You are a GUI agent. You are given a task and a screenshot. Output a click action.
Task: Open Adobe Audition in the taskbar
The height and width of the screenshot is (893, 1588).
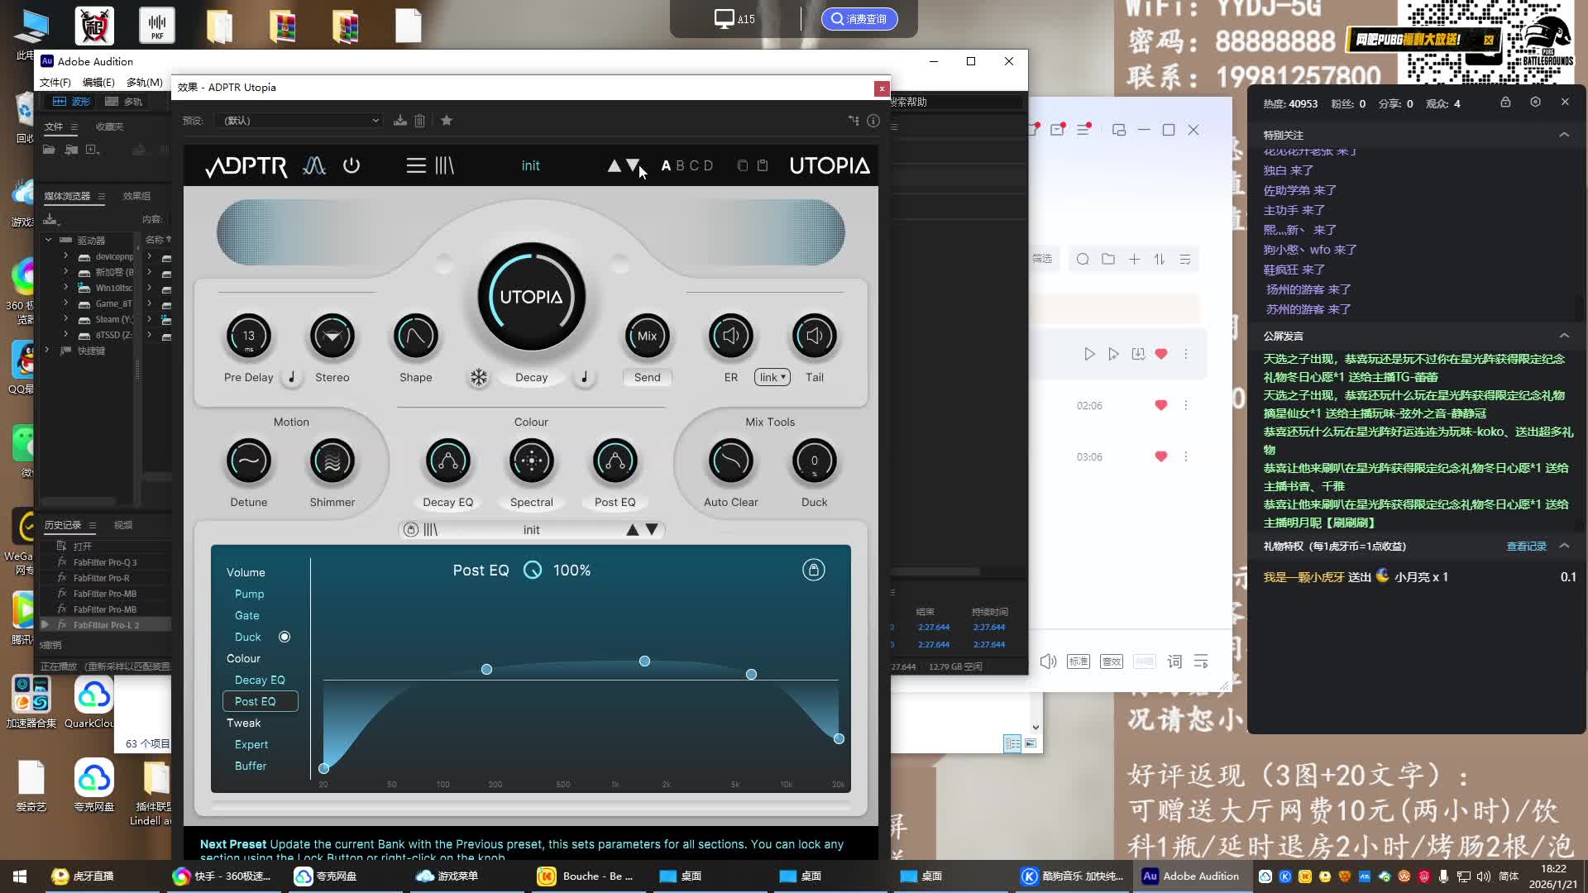point(1191,876)
